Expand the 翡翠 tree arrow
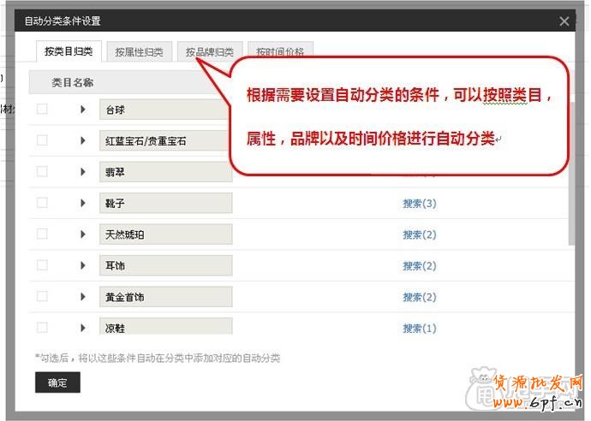This screenshot has width=591, height=421. click(x=83, y=172)
